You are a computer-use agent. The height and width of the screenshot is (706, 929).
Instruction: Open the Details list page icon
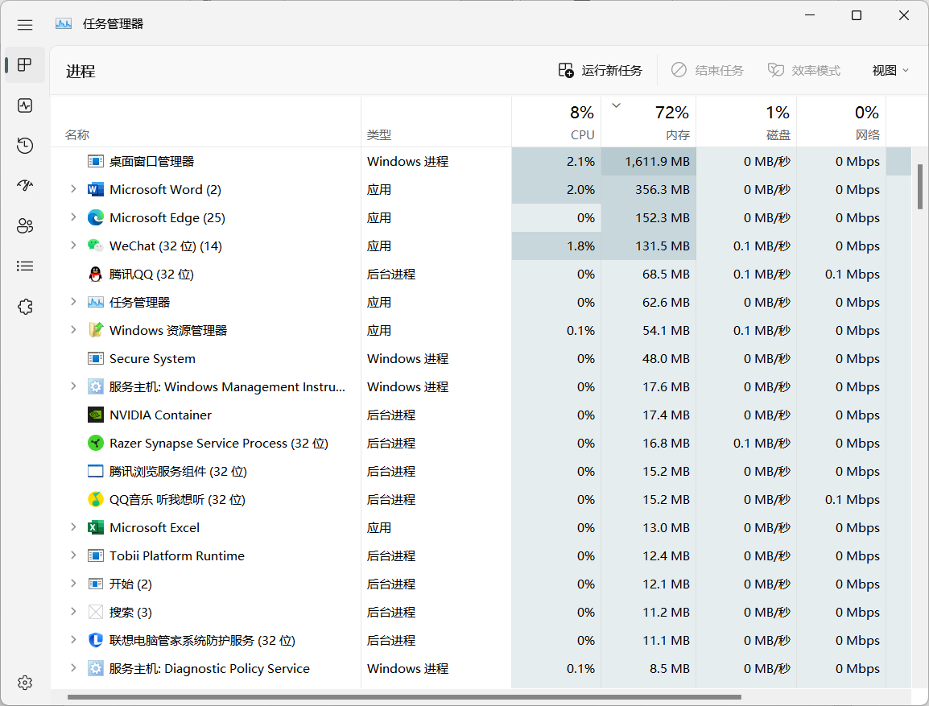click(x=25, y=266)
